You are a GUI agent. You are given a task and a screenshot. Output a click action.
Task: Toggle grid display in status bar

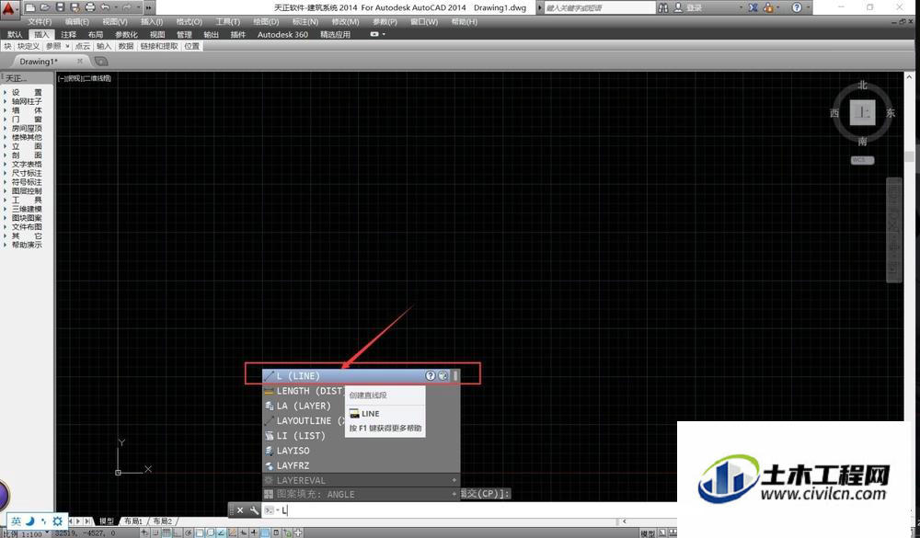167,532
